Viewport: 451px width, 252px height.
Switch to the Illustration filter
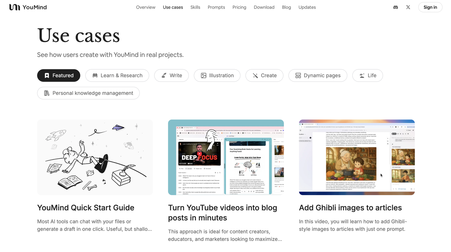click(x=217, y=76)
